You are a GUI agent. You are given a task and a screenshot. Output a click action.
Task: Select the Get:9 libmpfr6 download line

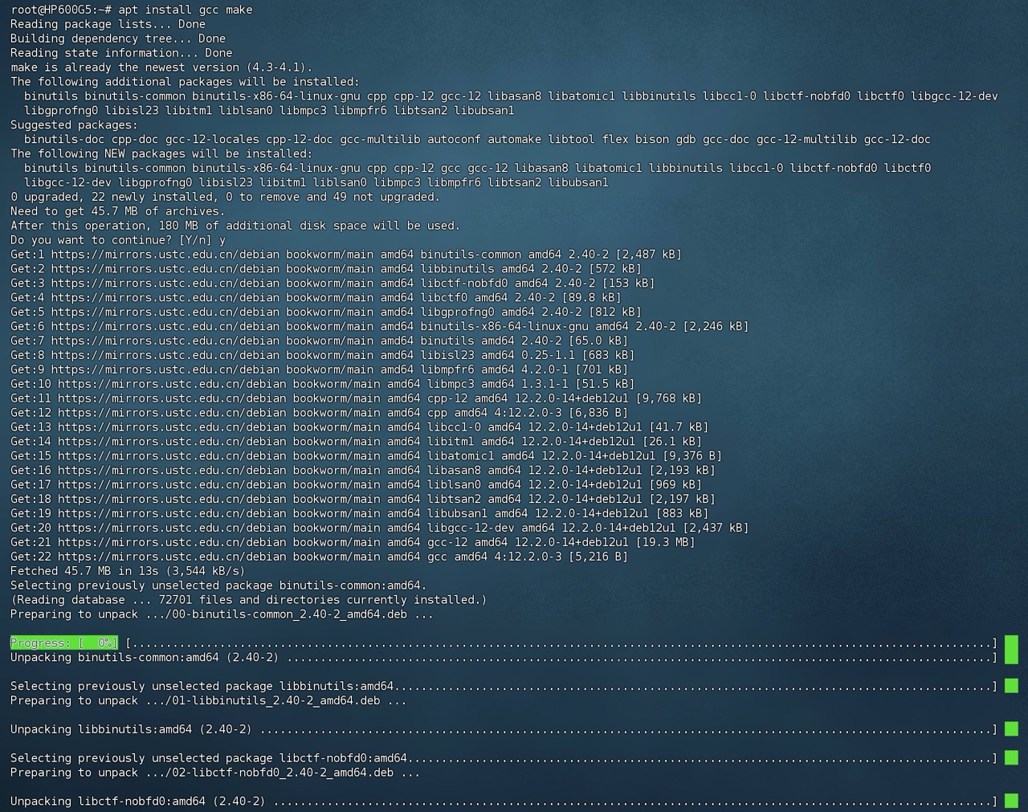coord(319,369)
